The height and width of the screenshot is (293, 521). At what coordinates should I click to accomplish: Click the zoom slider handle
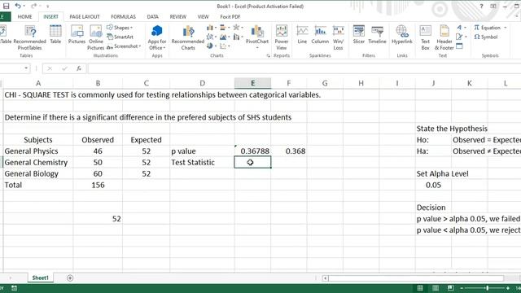click(x=487, y=288)
